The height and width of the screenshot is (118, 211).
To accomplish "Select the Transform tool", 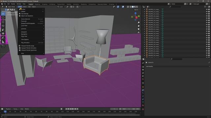I will pos(3,33).
